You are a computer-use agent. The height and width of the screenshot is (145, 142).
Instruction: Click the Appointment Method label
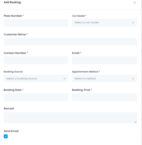click(x=85, y=72)
